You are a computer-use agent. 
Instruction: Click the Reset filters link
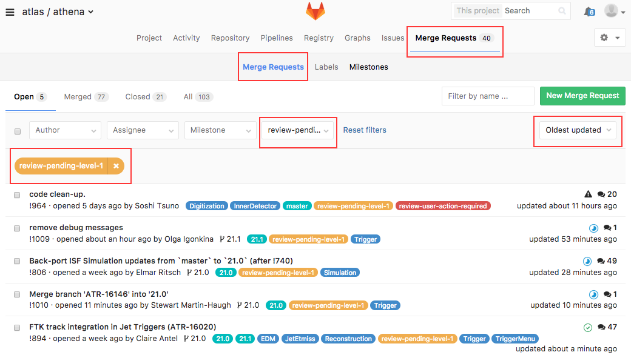pyautogui.click(x=365, y=130)
